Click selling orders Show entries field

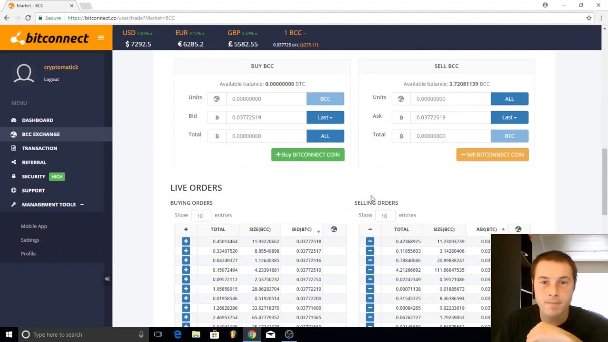pyautogui.click(x=385, y=216)
